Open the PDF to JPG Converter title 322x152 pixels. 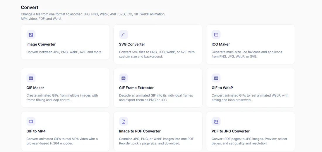(231, 131)
